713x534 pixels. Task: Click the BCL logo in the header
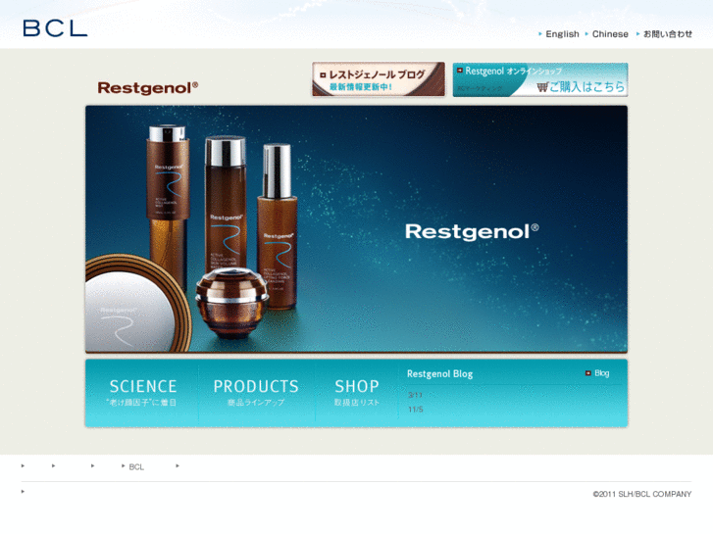point(55,28)
